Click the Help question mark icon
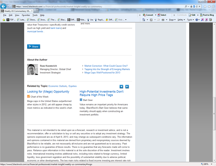216x166 pixels. 197,20
